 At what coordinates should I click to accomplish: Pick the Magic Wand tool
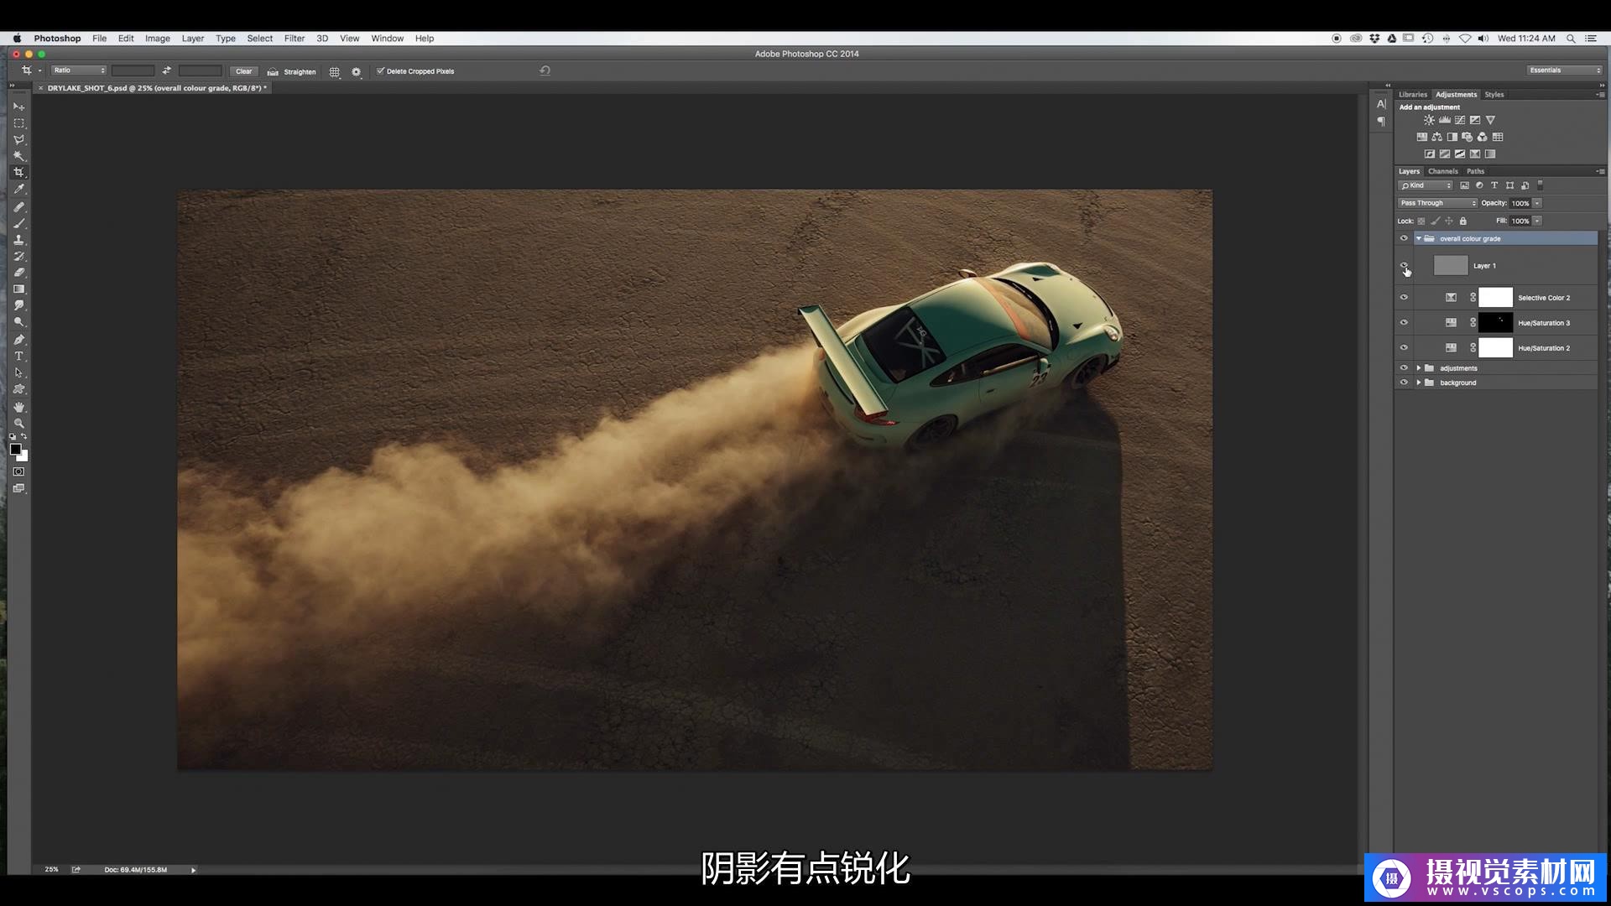[x=18, y=156]
